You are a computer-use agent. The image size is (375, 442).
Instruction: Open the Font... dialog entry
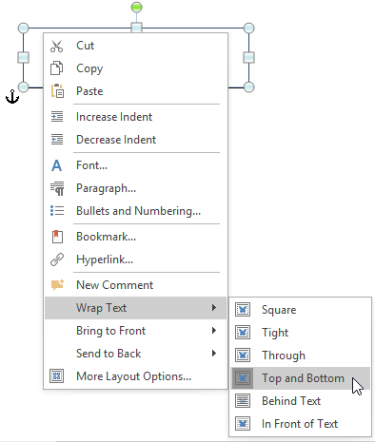135,165
